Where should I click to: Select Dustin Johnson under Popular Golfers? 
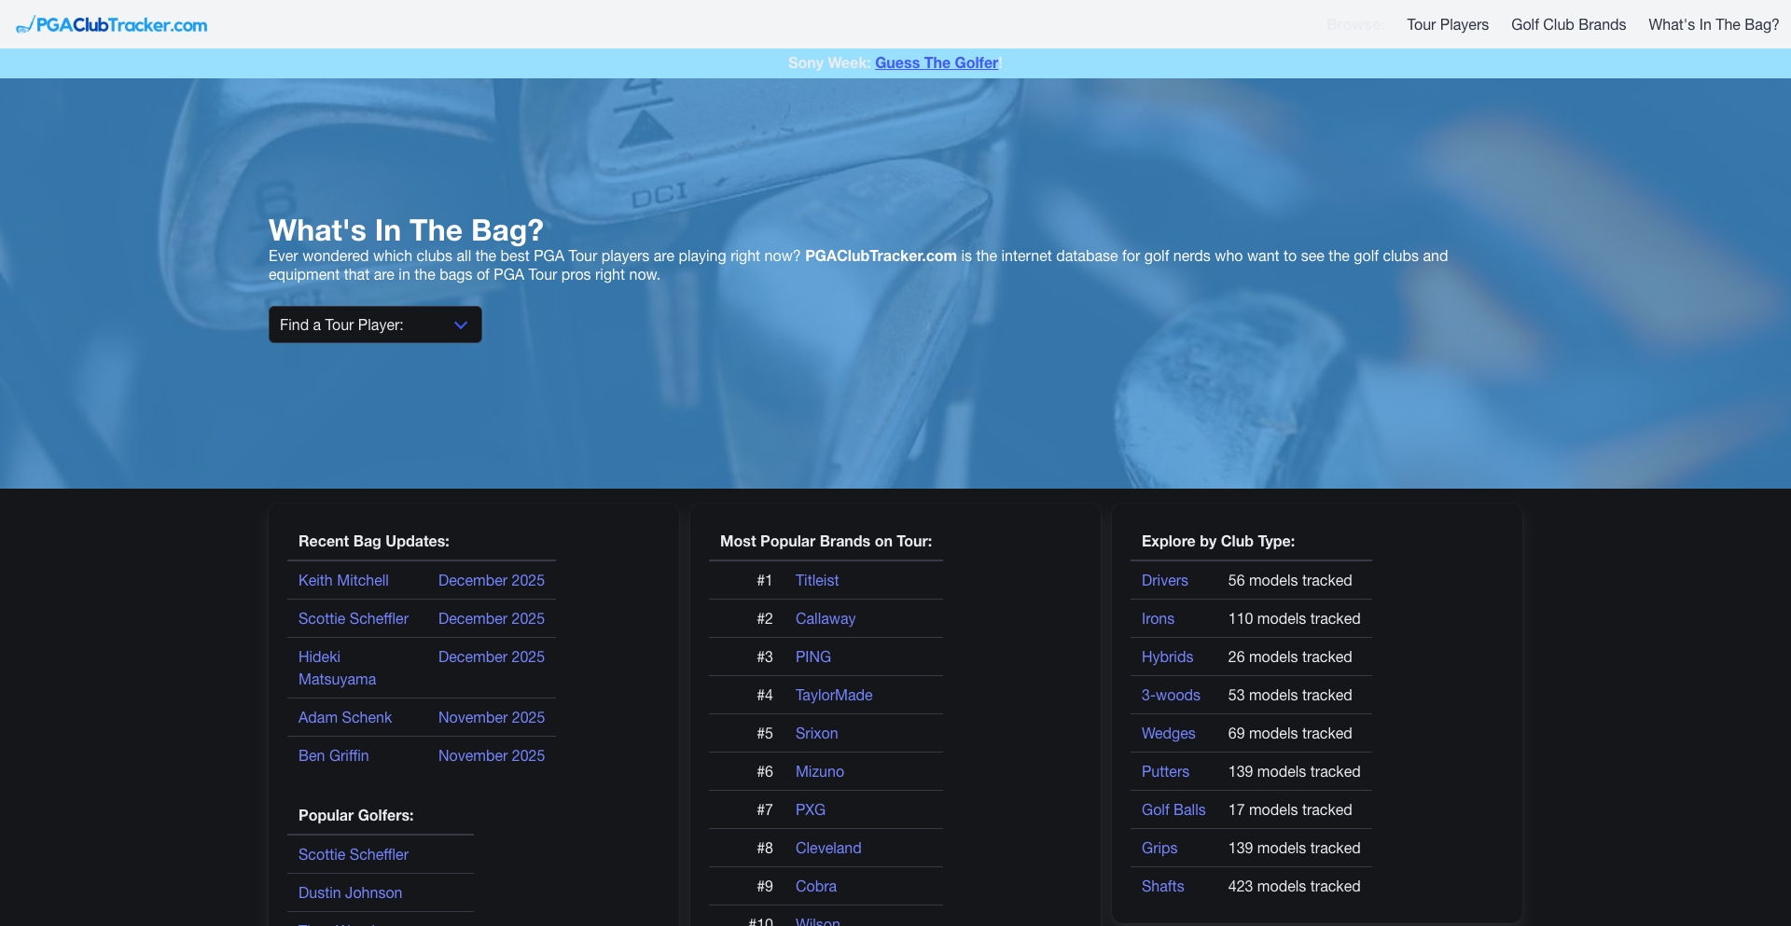pos(350,892)
